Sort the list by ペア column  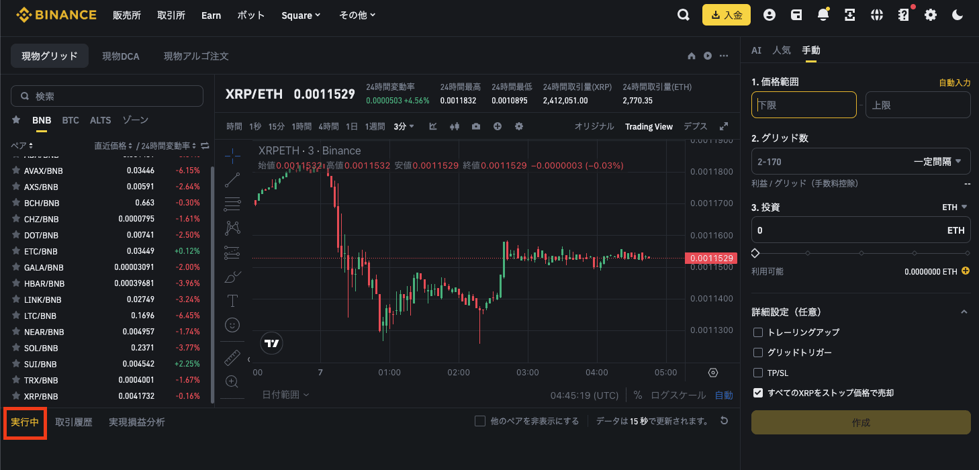click(x=22, y=146)
